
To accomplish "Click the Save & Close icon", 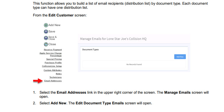I will point(46,38).
